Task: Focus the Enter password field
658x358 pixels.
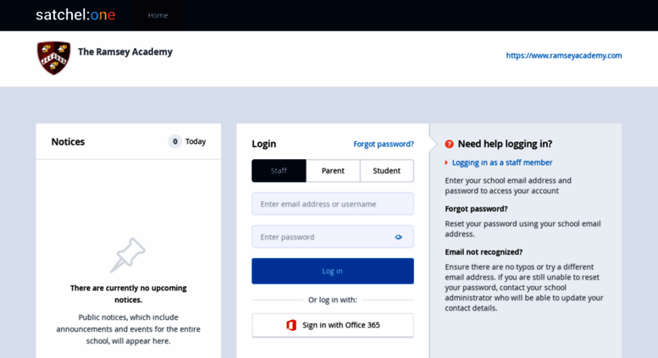Action: coord(333,237)
